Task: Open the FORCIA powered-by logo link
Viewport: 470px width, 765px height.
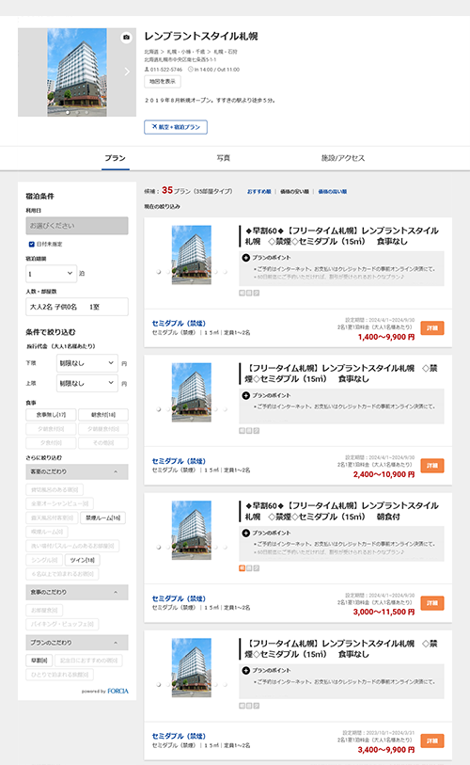Action: (118, 691)
